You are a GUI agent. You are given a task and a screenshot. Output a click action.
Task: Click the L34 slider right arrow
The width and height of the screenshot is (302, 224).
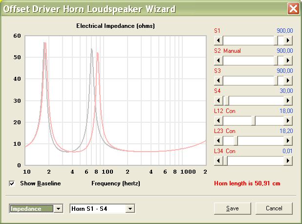[x=288, y=161]
